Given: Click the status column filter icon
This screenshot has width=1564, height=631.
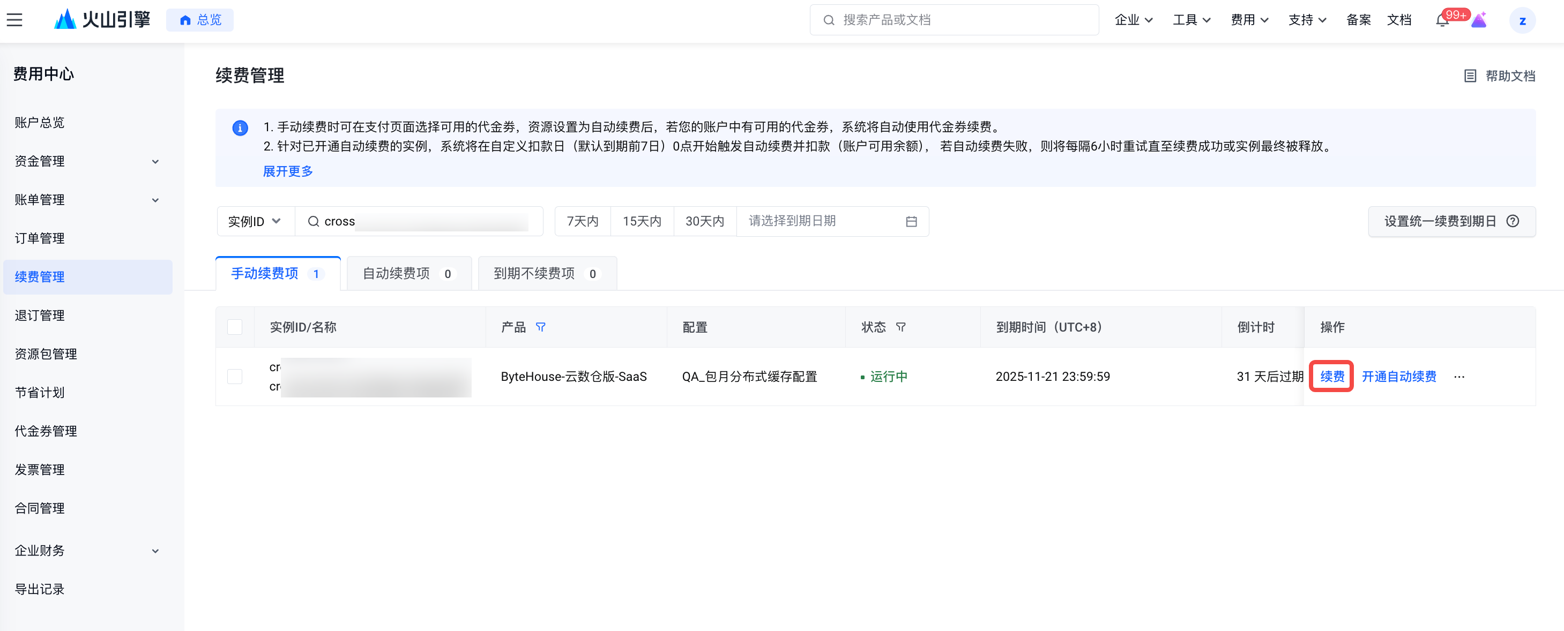Looking at the screenshot, I should click(x=900, y=327).
